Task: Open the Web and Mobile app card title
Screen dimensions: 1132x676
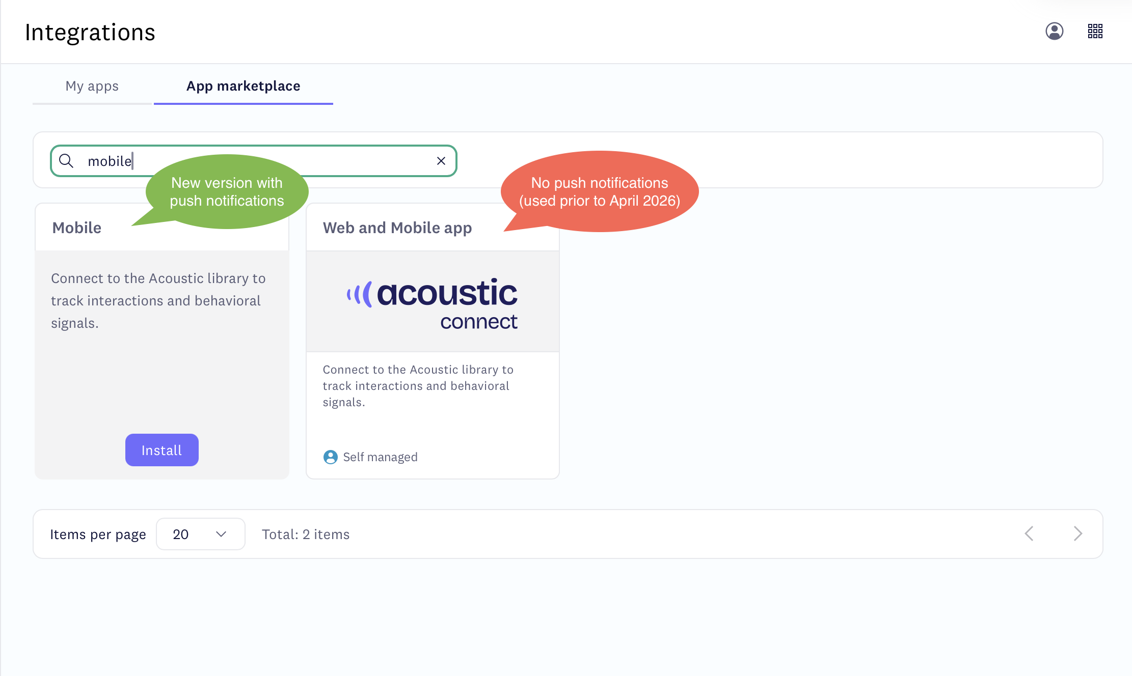Action: (x=397, y=228)
